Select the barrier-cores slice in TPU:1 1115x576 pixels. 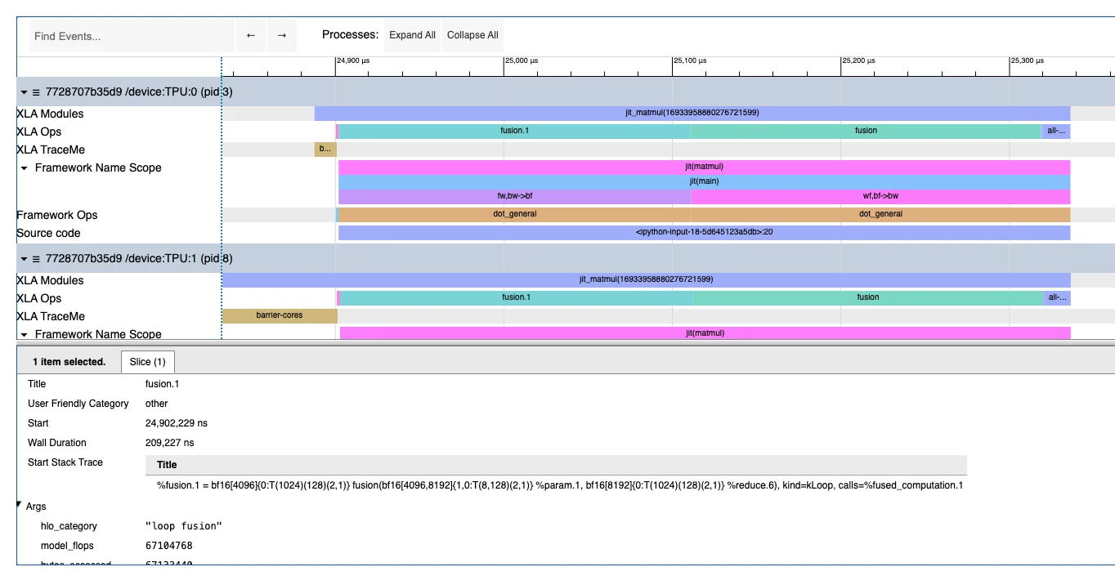coord(279,315)
